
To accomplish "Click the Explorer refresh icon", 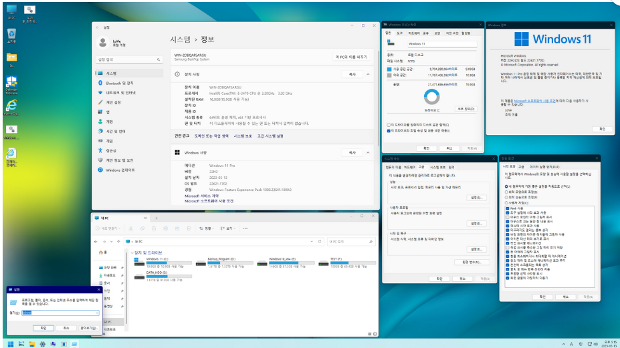I will [x=320, y=241].
